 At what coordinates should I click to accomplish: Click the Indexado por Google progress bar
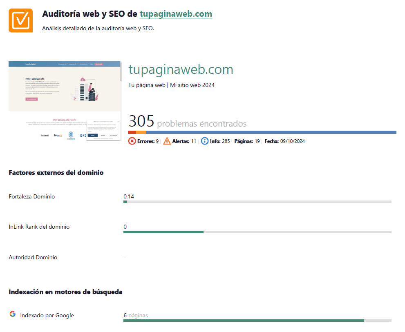click(257, 321)
